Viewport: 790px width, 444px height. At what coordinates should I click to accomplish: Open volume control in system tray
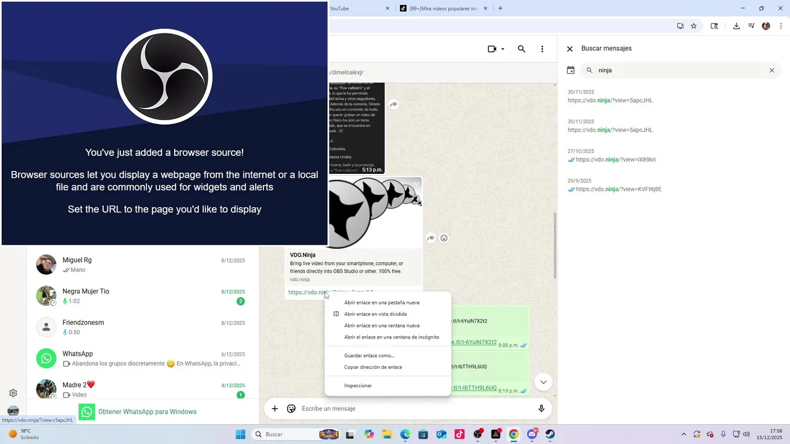click(746, 434)
